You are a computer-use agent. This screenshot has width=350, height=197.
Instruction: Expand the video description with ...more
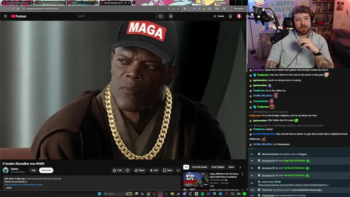[8, 188]
